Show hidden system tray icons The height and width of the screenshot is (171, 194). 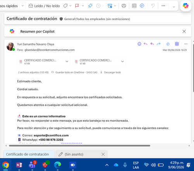tap(107, 165)
